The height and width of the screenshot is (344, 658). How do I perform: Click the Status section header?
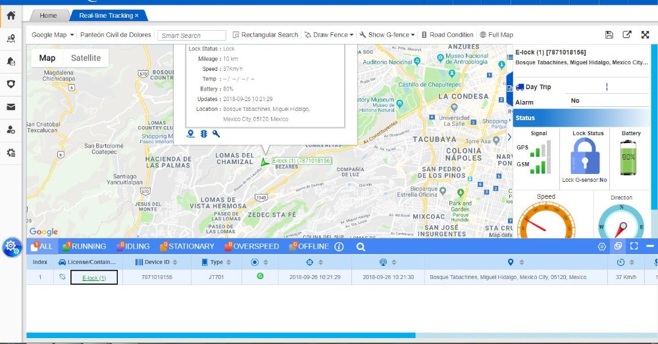pos(582,118)
